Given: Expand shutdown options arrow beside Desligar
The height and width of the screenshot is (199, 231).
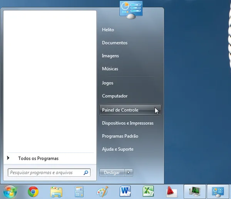Looking at the screenshot, I should (x=129, y=172).
